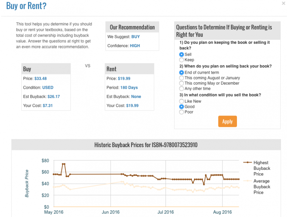Select Like New book condition
Viewport: 287px width, 217px height.
[182, 101]
